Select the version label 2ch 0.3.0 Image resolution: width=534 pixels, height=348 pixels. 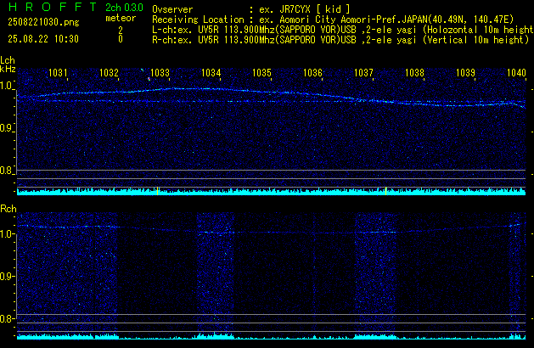click(124, 8)
